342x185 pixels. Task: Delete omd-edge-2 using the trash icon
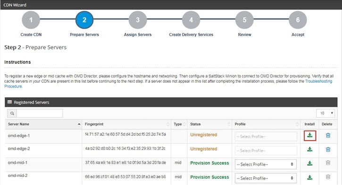coord(328,149)
